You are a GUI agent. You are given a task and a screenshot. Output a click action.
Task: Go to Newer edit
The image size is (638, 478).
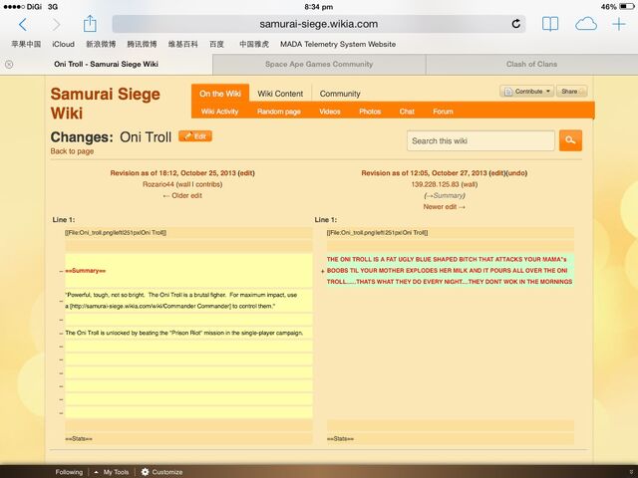tap(444, 206)
